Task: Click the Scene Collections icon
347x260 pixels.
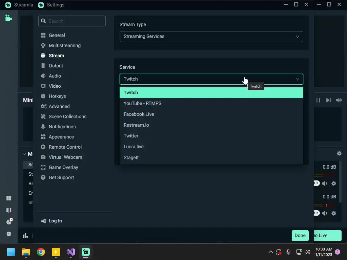Action: pos(43,116)
